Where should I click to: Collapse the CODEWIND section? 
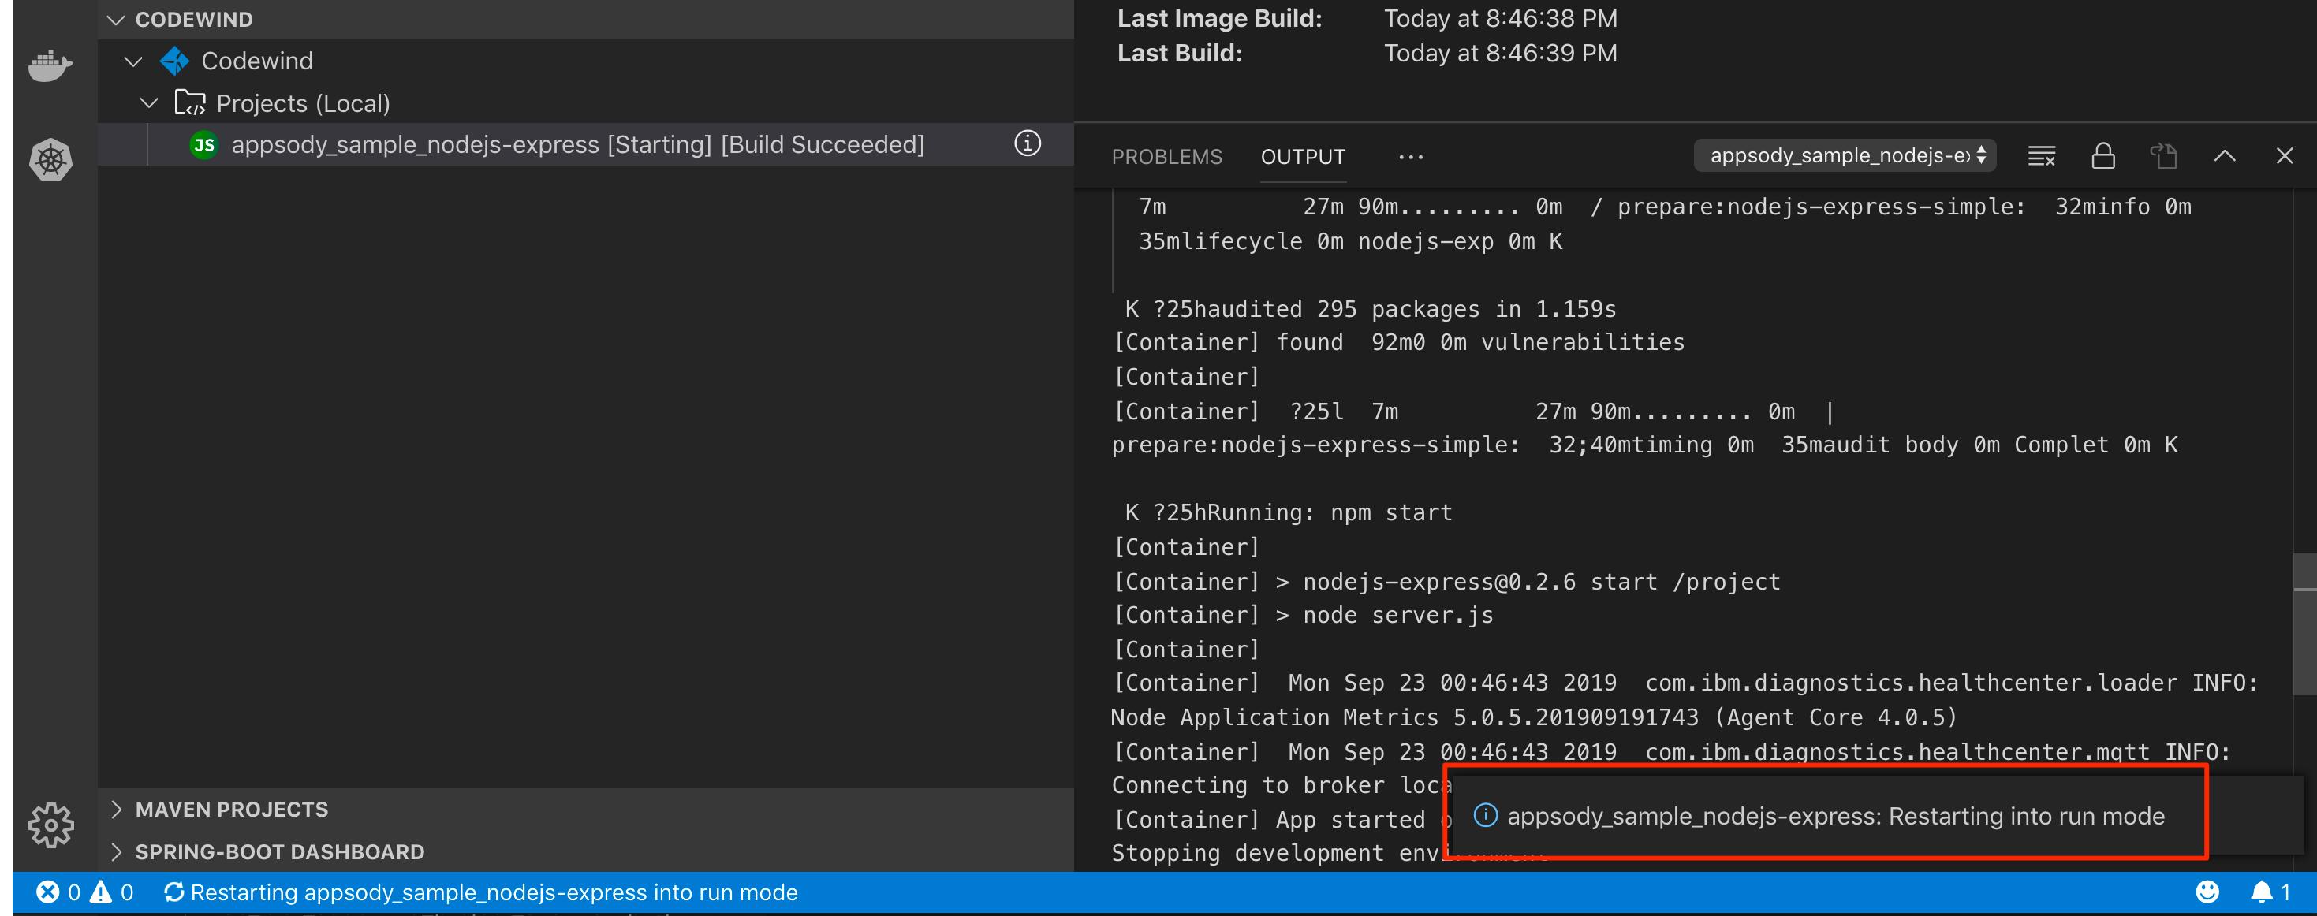tap(115, 20)
